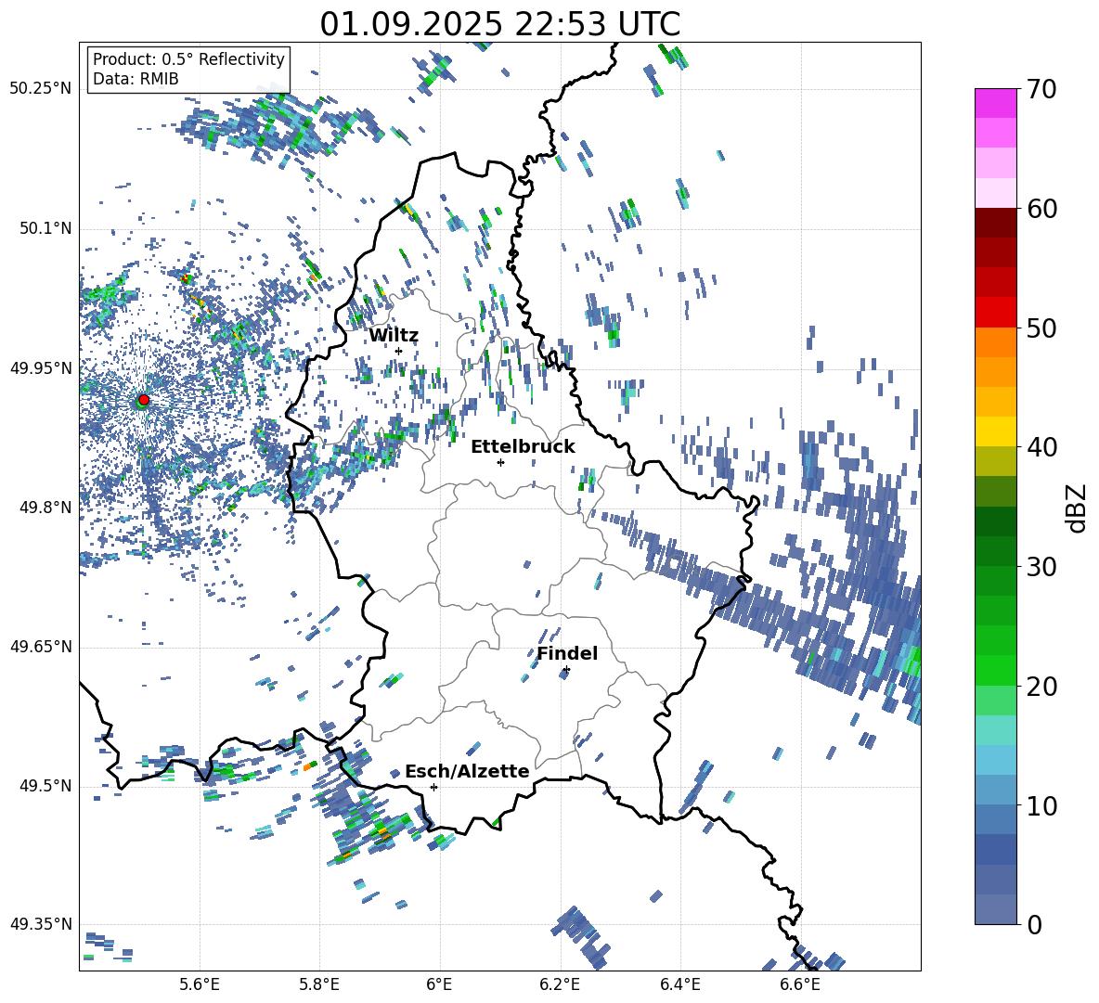Click the colorbar tick label 20

1041,686
